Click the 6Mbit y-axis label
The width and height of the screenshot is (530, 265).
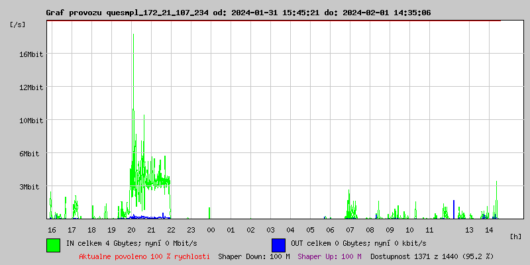[x=29, y=154]
